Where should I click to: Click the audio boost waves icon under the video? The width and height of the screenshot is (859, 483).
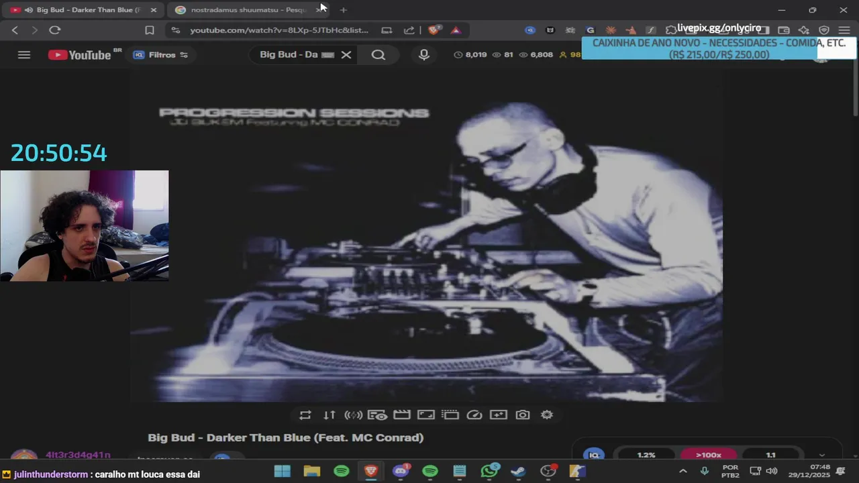[354, 415]
